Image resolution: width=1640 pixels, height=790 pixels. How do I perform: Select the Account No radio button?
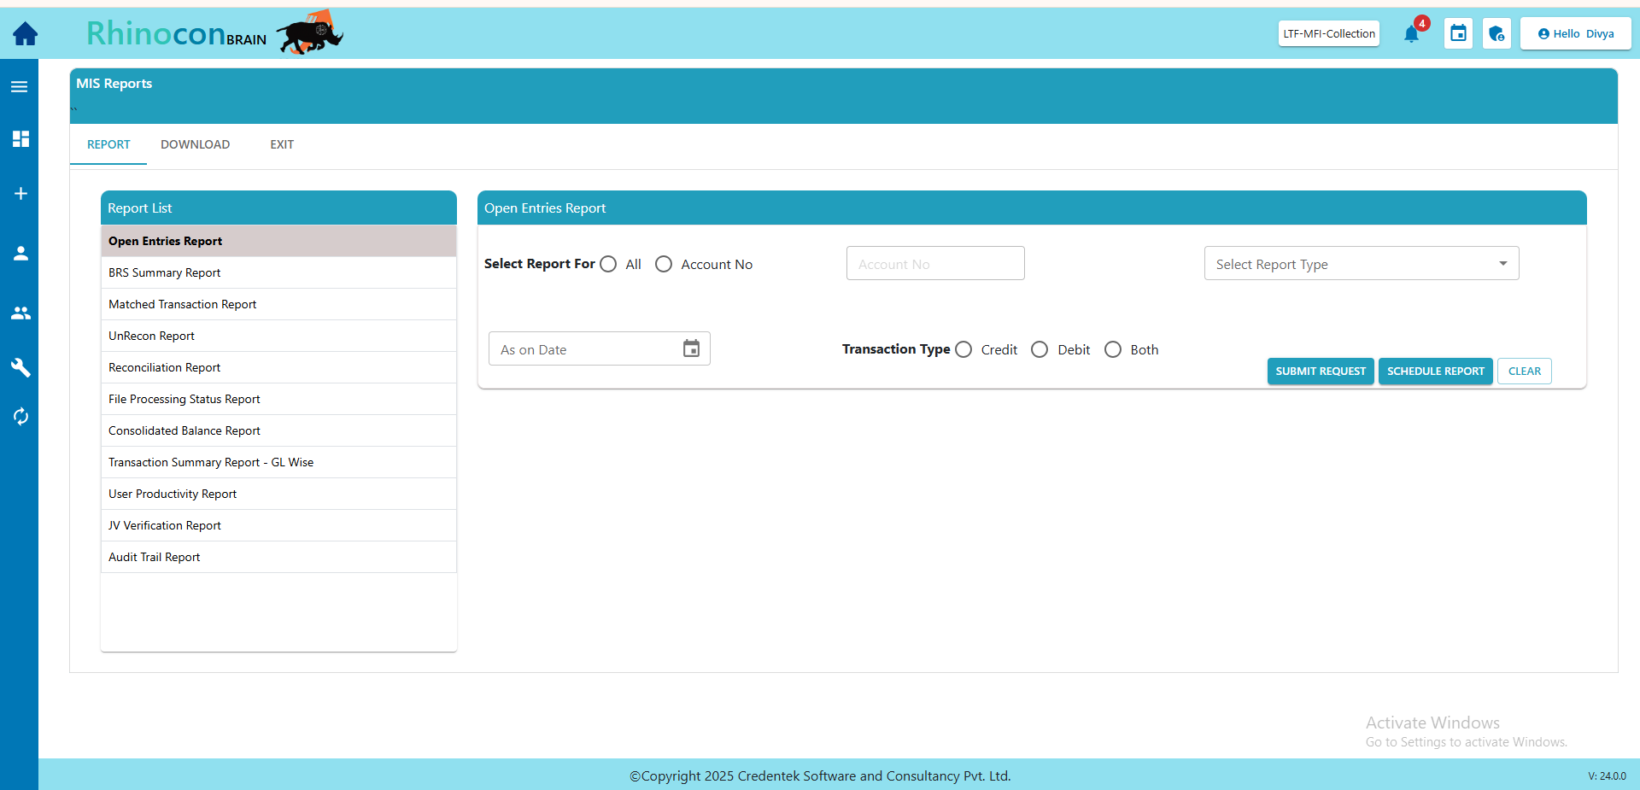click(x=664, y=265)
